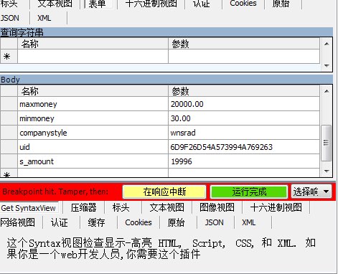Screen dimensions: 338x274
Task: Open request 十六进制视图 tab
Action: pos(151,4)
